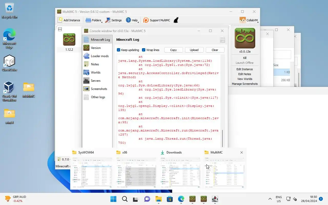Image resolution: width=328 pixels, height=205 pixels.
Task: Open Microsoft Edge desktop shortcut
Action: tap(9, 38)
